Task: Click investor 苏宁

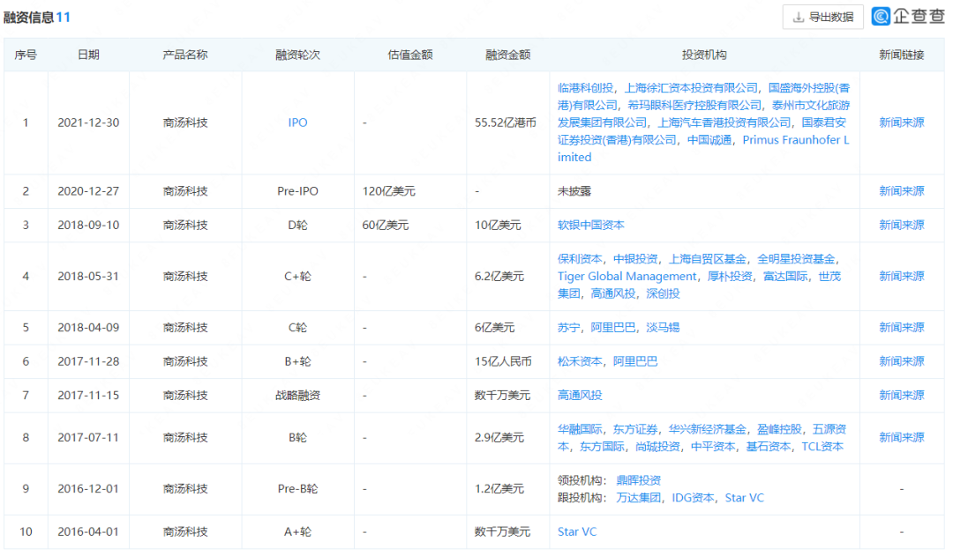Action: (569, 328)
